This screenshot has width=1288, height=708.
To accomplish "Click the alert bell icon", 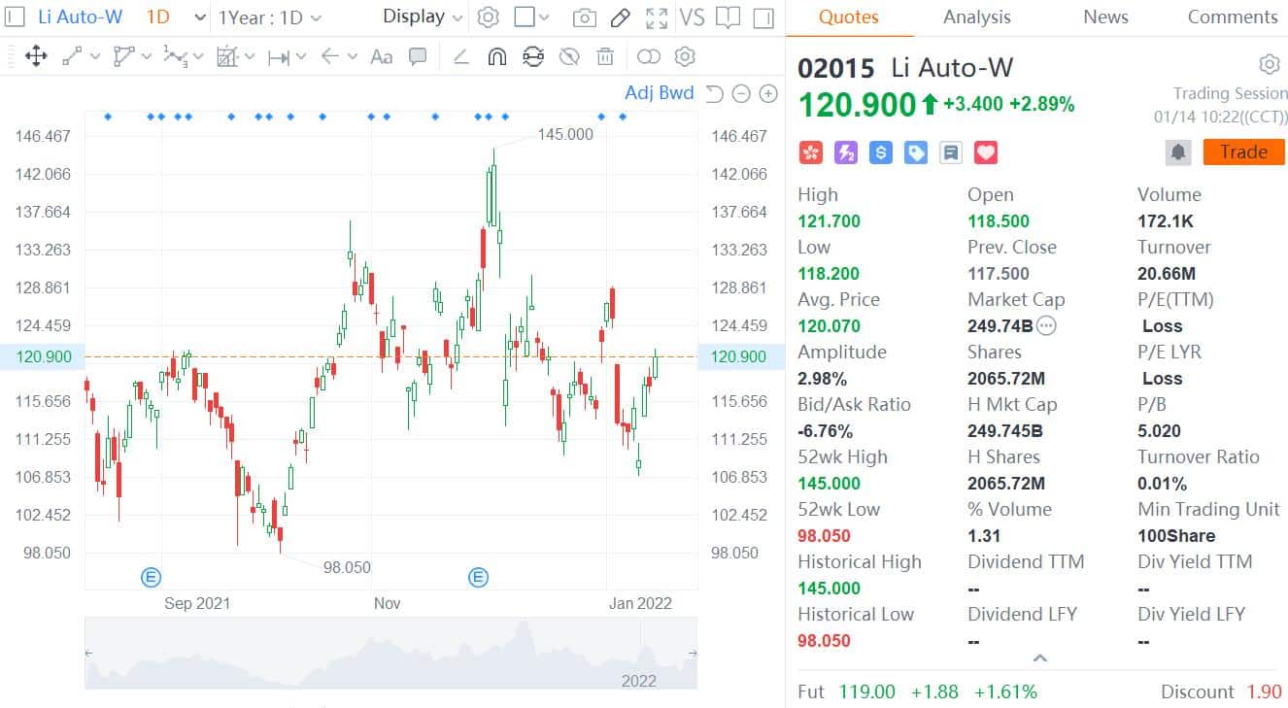I will point(1176,152).
